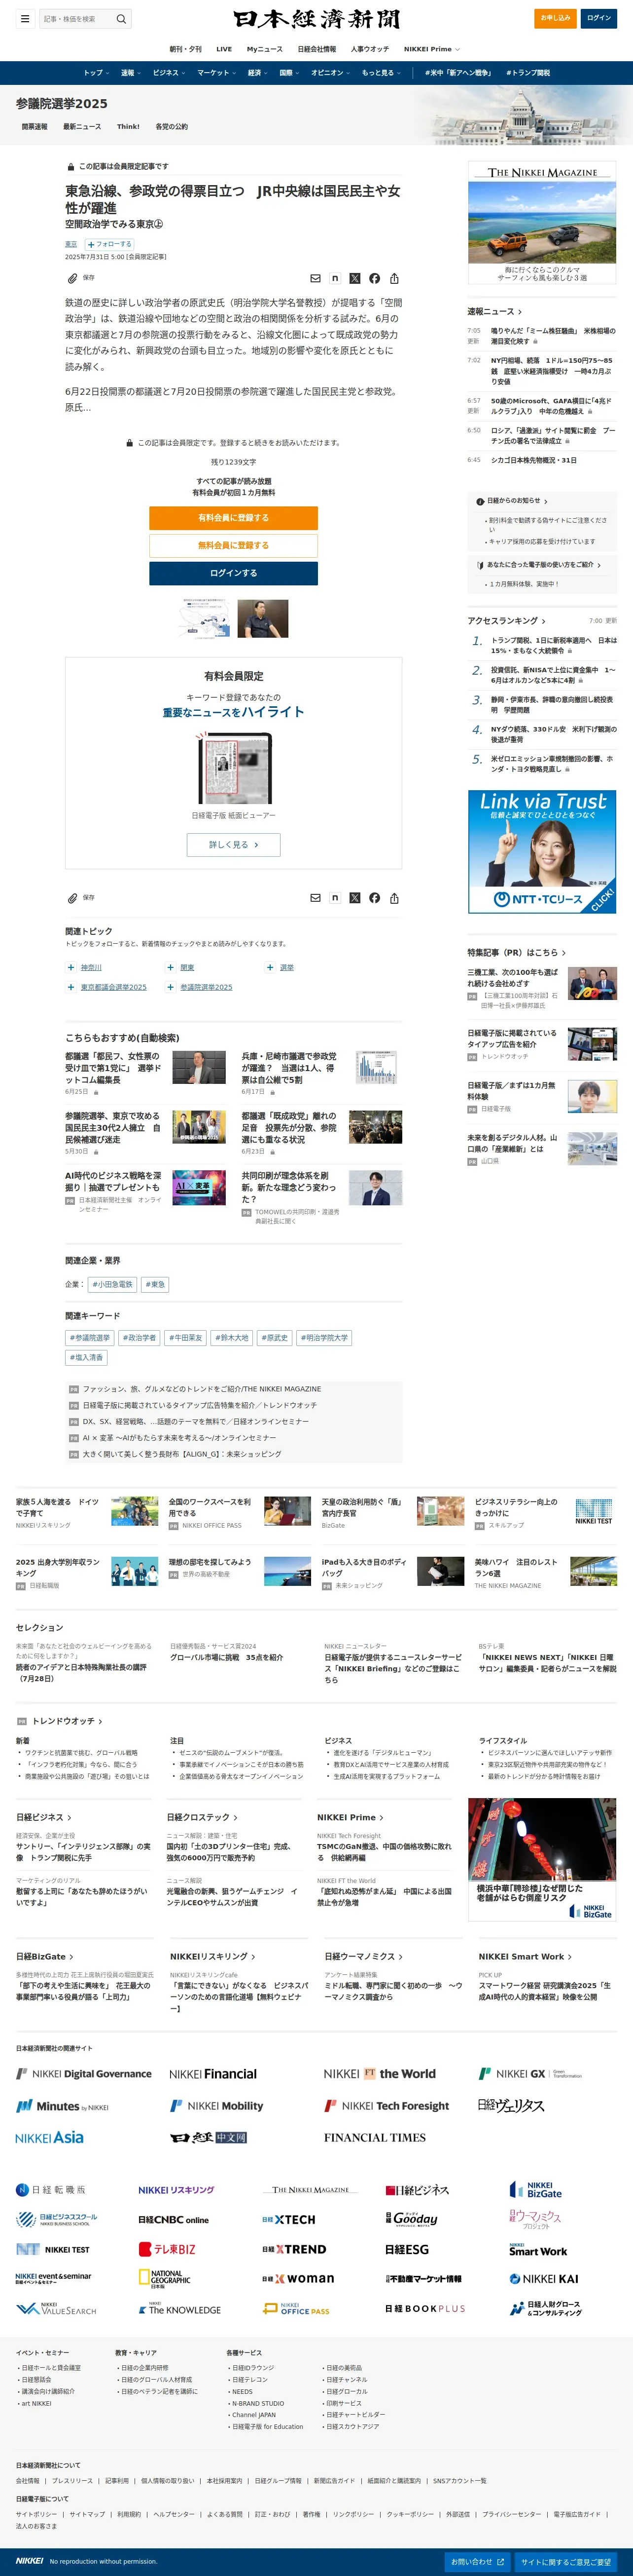Image resolution: width=633 pixels, height=2576 pixels.
Task: Click the 有料会員に登録する button
Action: point(234,518)
